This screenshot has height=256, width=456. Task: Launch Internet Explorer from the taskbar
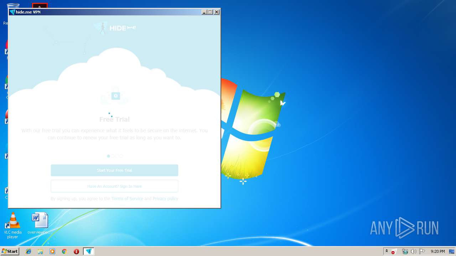click(28, 251)
